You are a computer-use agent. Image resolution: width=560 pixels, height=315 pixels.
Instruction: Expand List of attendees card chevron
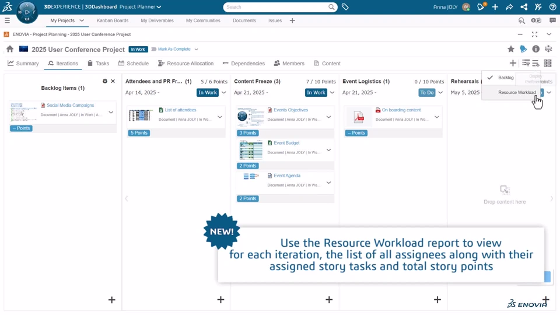pyautogui.click(x=220, y=117)
